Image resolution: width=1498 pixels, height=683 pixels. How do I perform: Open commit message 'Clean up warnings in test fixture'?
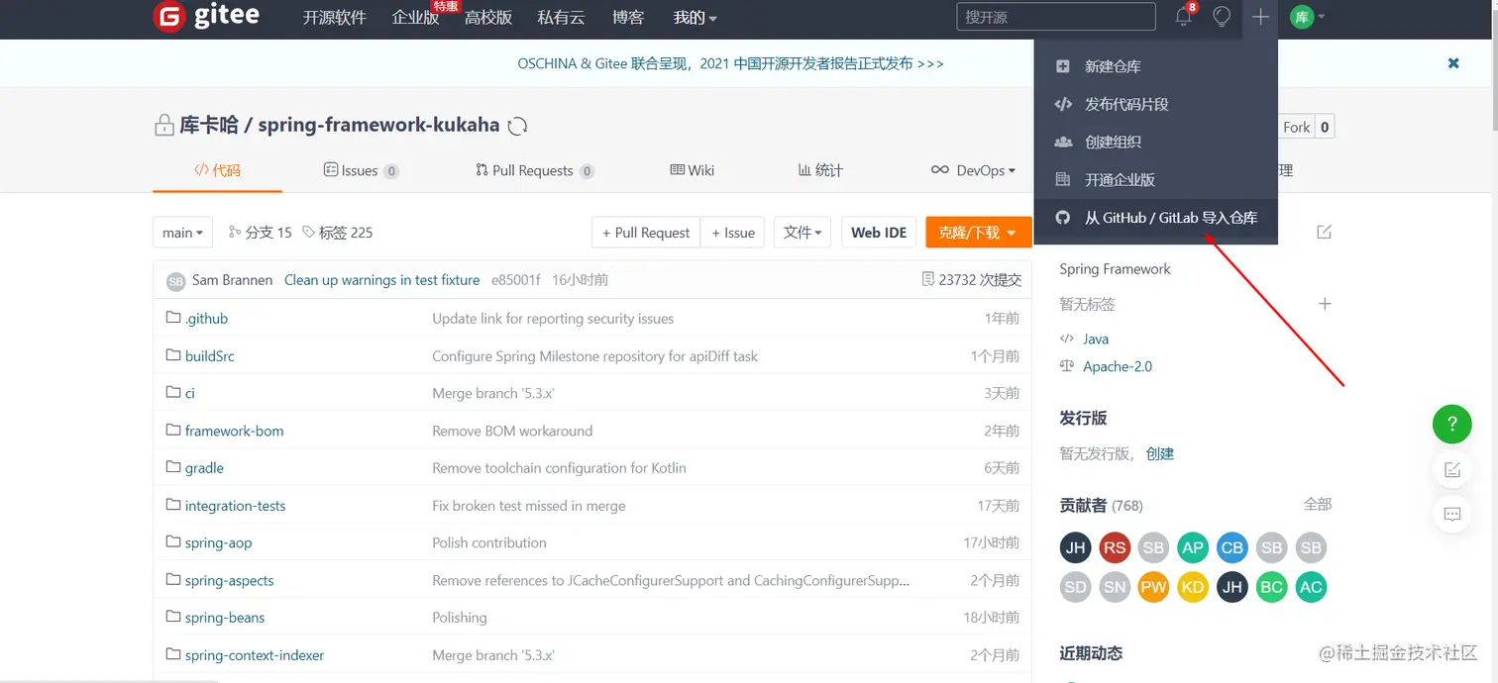(x=381, y=280)
